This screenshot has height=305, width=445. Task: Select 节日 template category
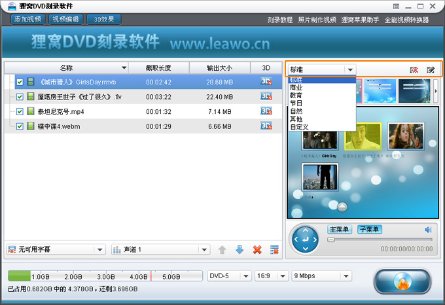(x=322, y=103)
